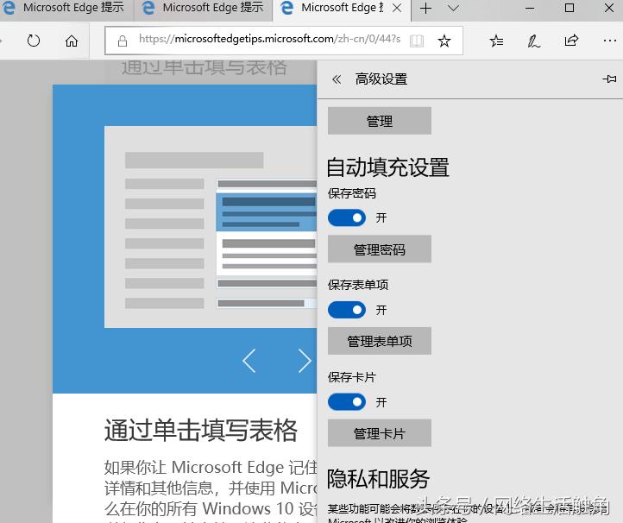The height and width of the screenshot is (523, 623).
Task: Open reading view from address bar
Action: pyautogui.click(x=417, y=41)
